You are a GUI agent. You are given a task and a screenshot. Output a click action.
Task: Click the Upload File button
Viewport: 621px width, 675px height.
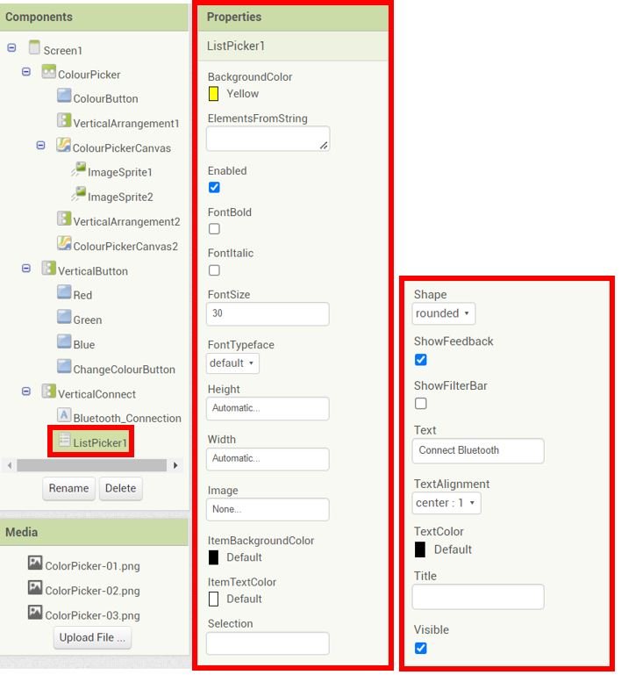coord(92,638)
